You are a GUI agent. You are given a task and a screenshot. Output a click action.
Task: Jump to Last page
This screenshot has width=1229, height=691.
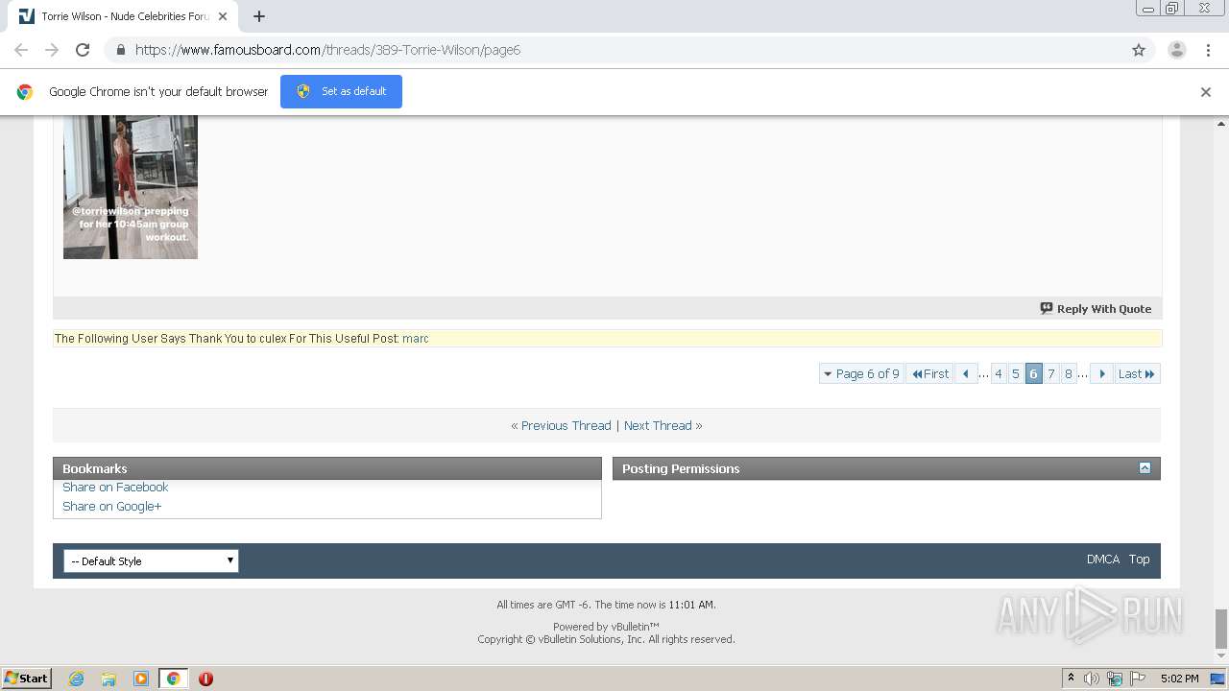pyautogui.click(x=1137, y=373)
